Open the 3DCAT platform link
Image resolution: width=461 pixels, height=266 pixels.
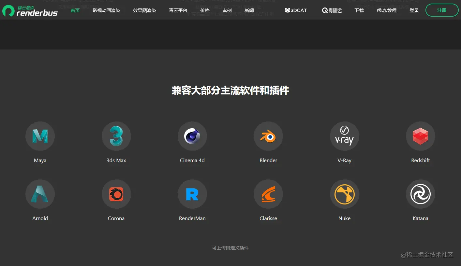[295, 10]
